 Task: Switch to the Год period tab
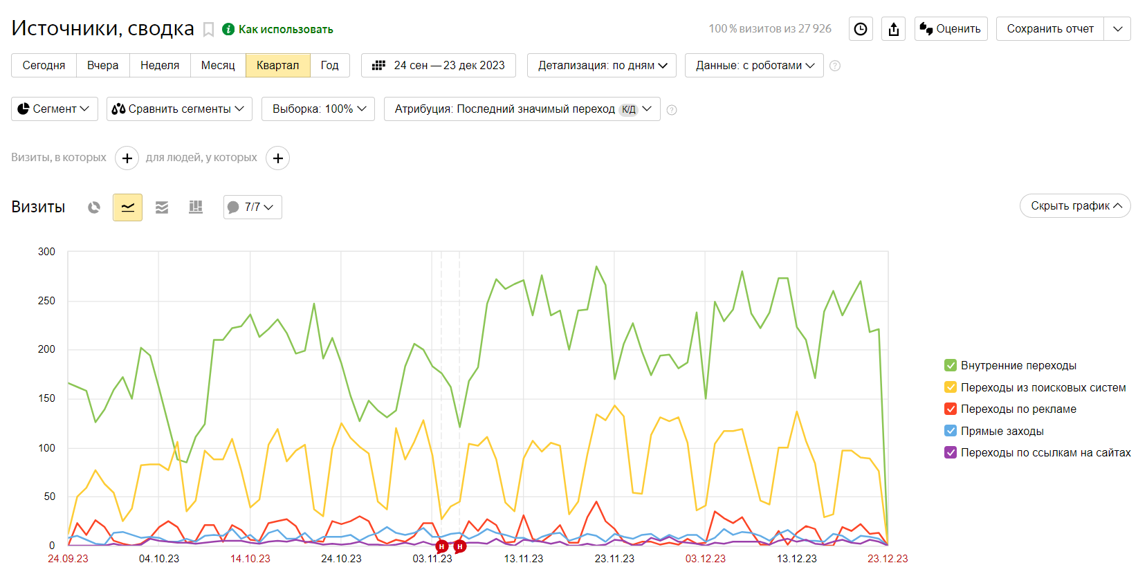(x=329, y=66)
